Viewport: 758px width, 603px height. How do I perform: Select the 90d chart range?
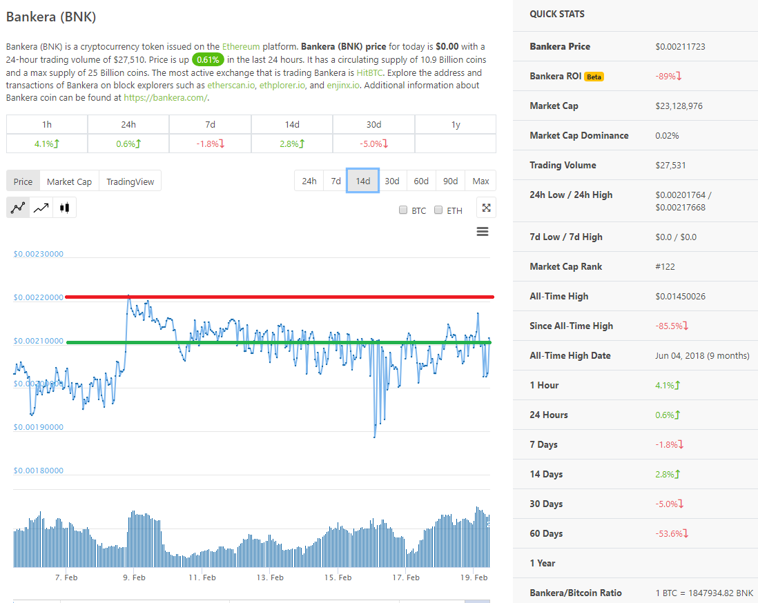450,181
